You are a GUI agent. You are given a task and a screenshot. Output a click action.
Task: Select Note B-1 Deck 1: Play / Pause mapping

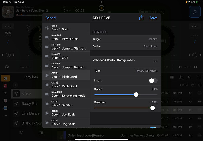[66, 37]
